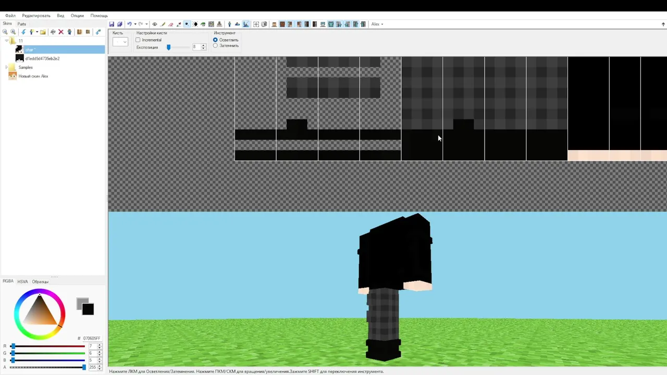Decrease the skin resolution icon
The height and width of the screenshot is (375, 667).
click(88, 32)
